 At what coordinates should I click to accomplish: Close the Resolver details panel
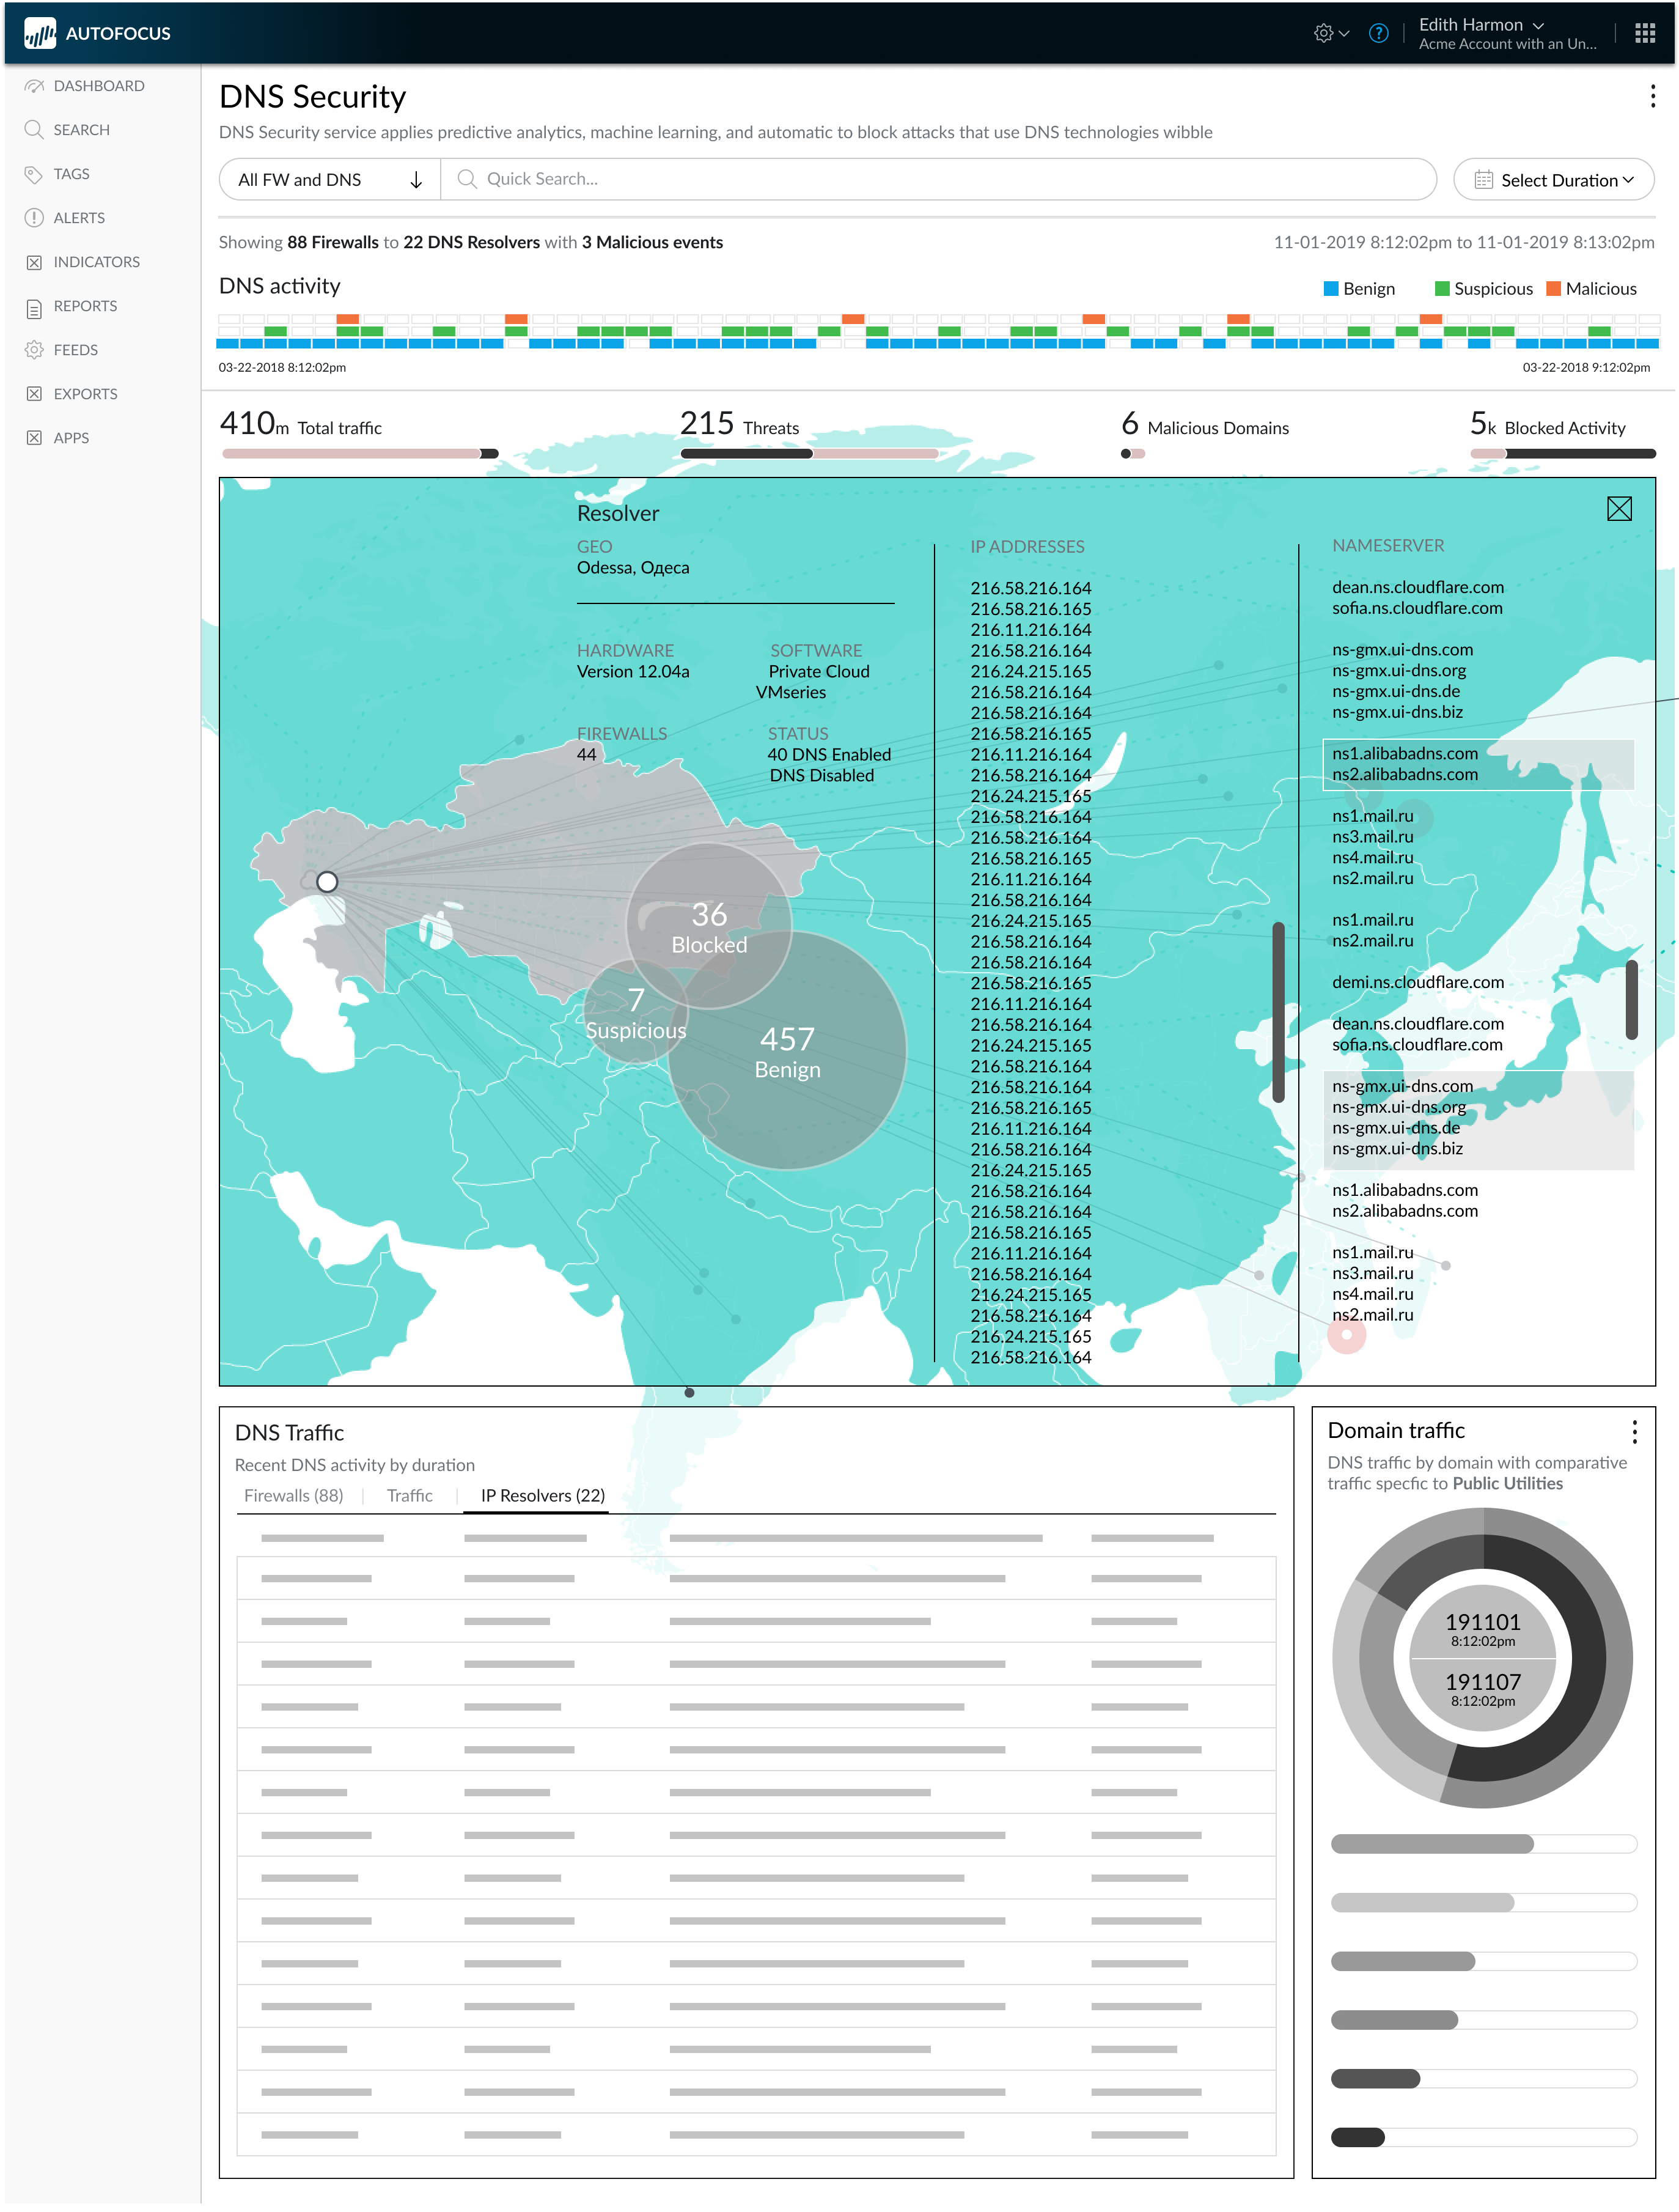(x=1619, y=509)
